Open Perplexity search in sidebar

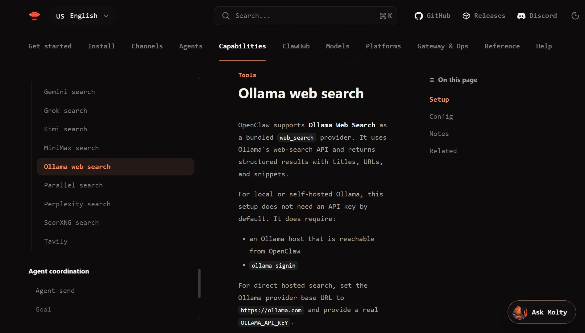tap(115, 204)
